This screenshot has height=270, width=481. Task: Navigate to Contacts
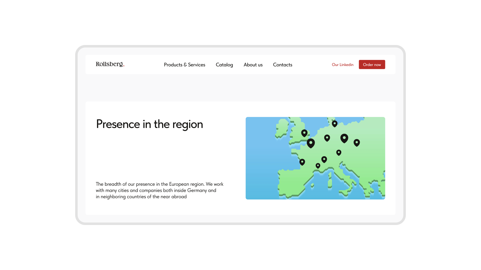click(283, 65)
